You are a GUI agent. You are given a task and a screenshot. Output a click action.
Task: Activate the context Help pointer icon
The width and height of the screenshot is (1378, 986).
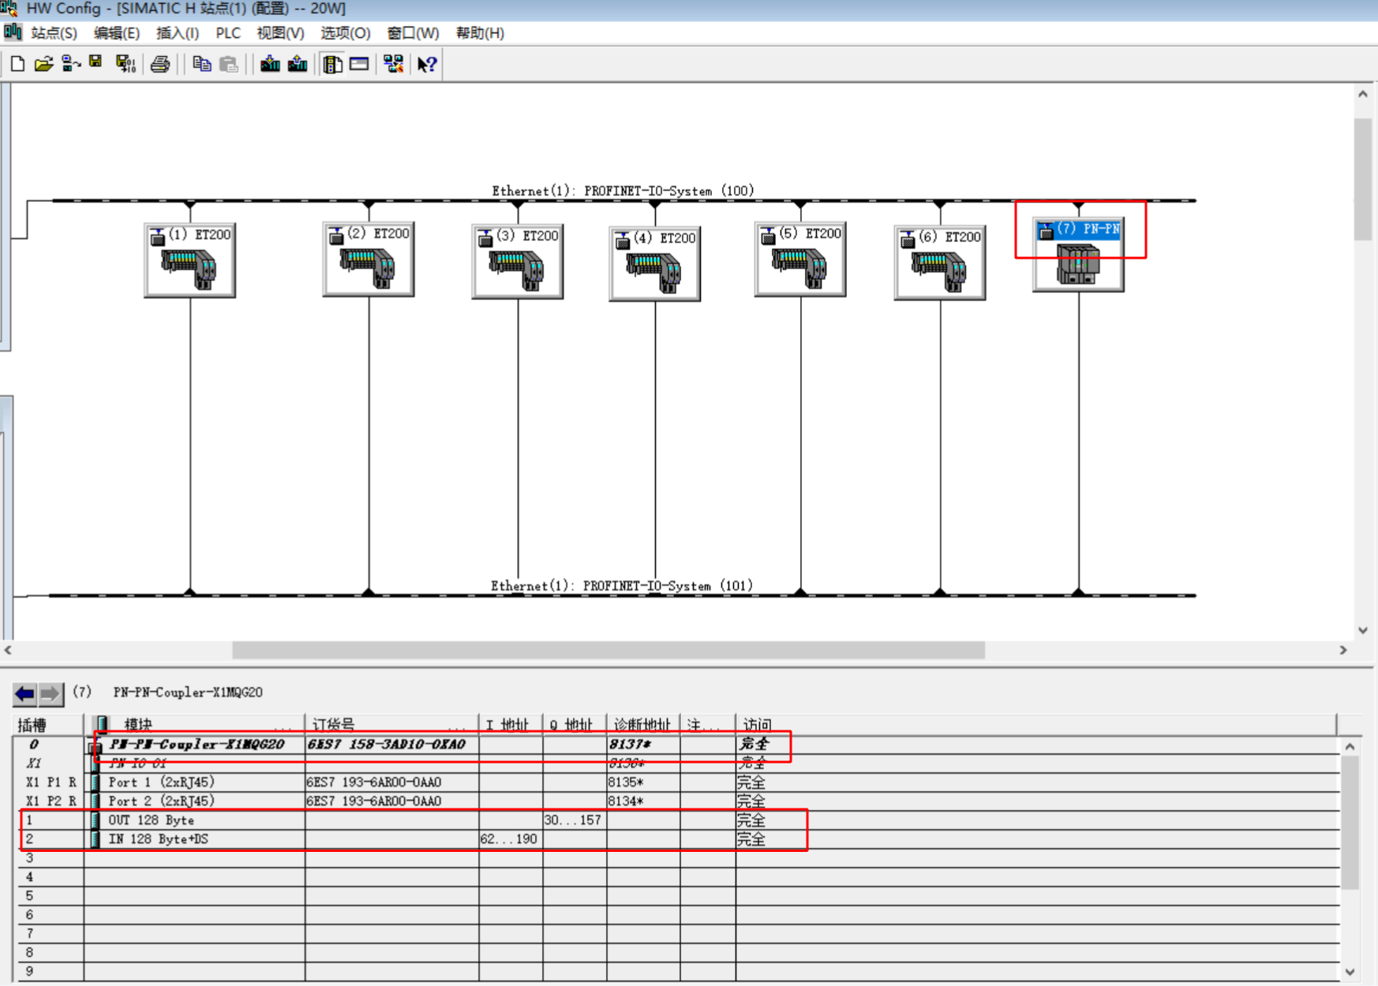427,64
